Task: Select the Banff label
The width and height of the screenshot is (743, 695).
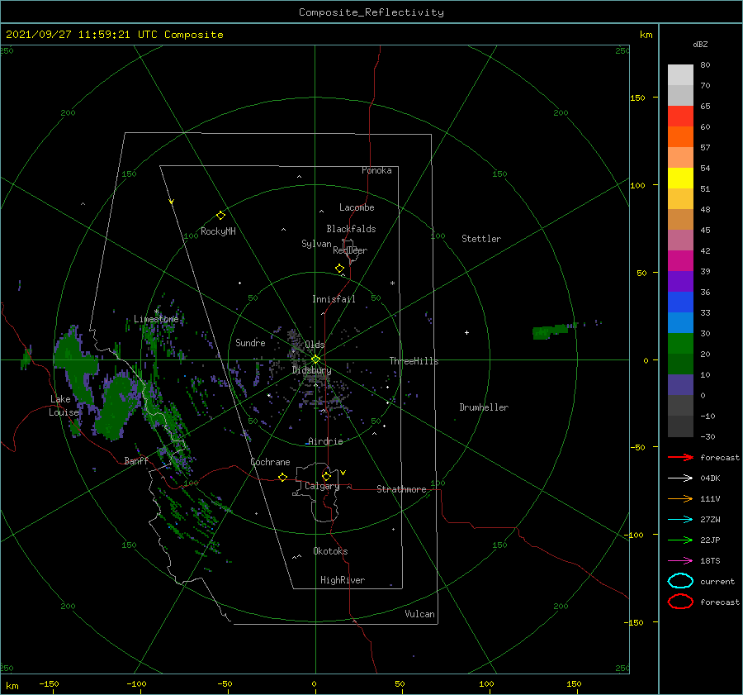Action: pos(136,460)
